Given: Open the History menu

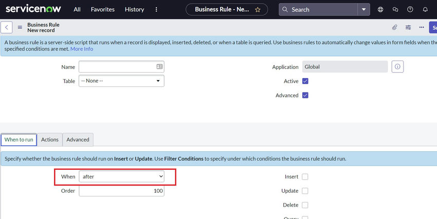Looking at the screenshot, I should (134, 9).
